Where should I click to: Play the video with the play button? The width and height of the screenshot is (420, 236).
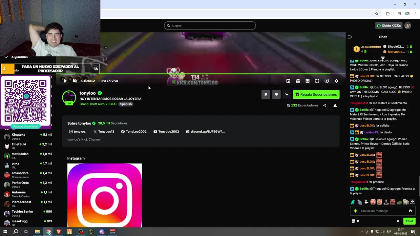point(65,81)
